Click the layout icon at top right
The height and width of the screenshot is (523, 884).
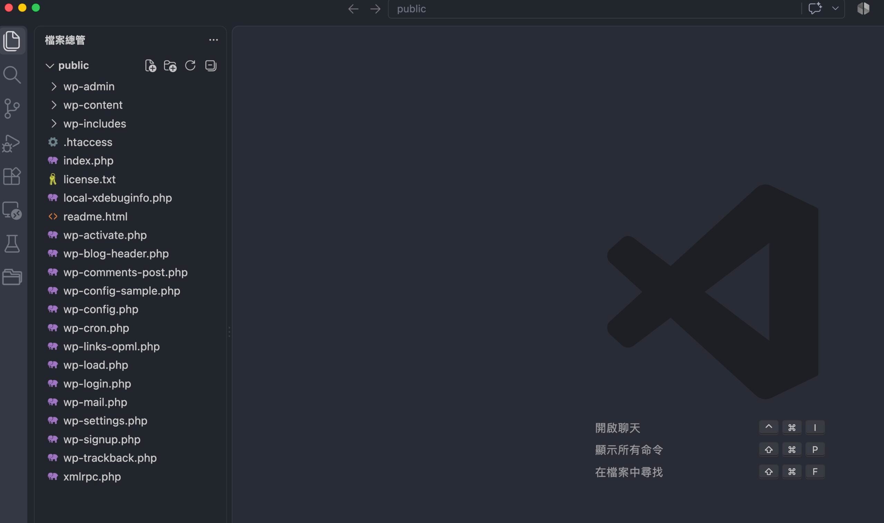pyautogui.click(x=863, y=9)
